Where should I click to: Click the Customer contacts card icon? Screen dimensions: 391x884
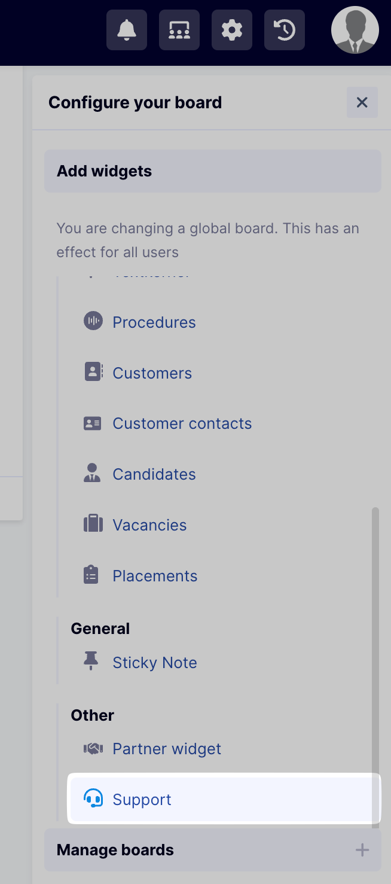(x=93, y=423)
